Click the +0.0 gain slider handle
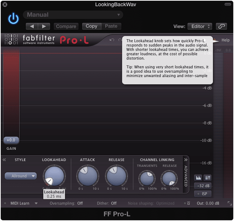The image size is (234, 221). [11, 140]
